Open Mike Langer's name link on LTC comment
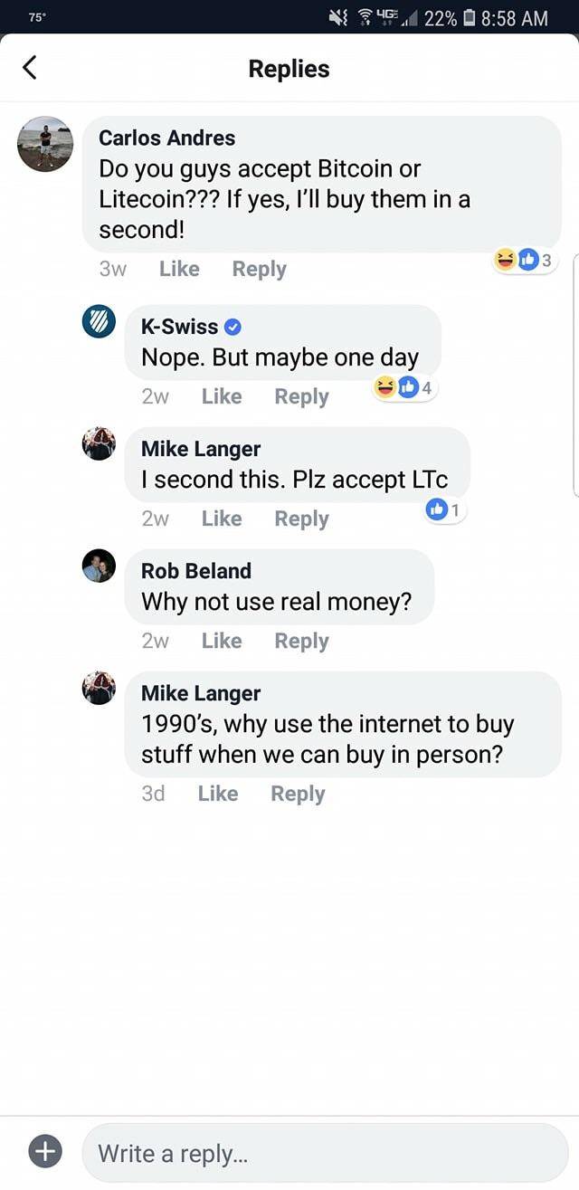This screenshot has width=579, height=1190. [201, 449]
